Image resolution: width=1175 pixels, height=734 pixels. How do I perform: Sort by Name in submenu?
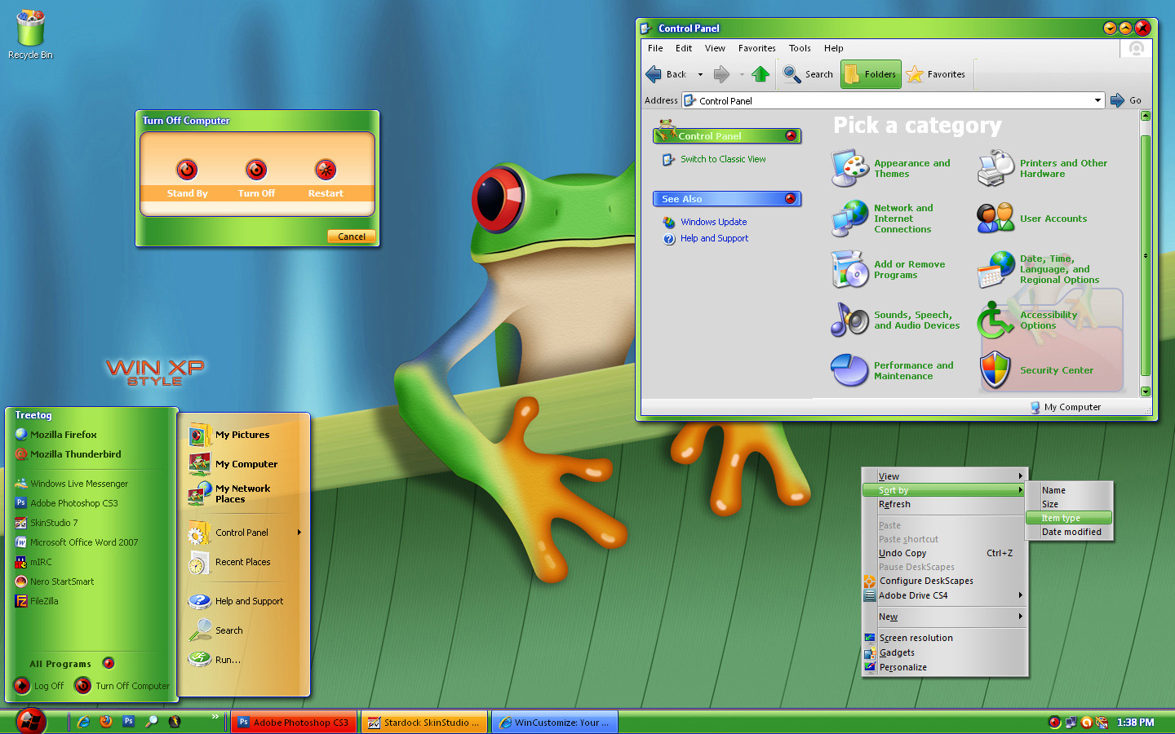(1069, 490)
